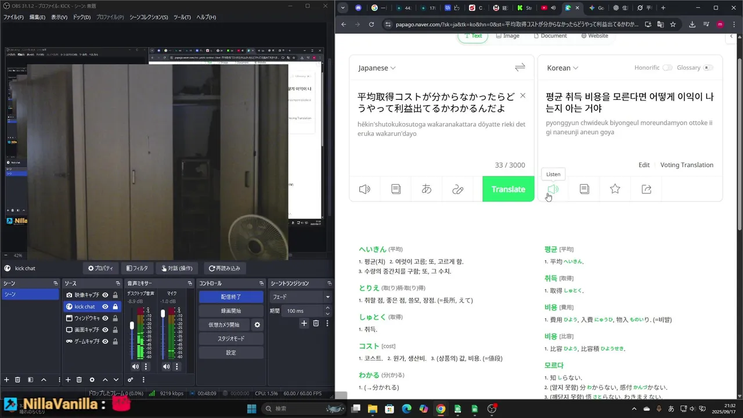
Task: Open OBS 設定 settings button
Action: (x=231, y=352)
